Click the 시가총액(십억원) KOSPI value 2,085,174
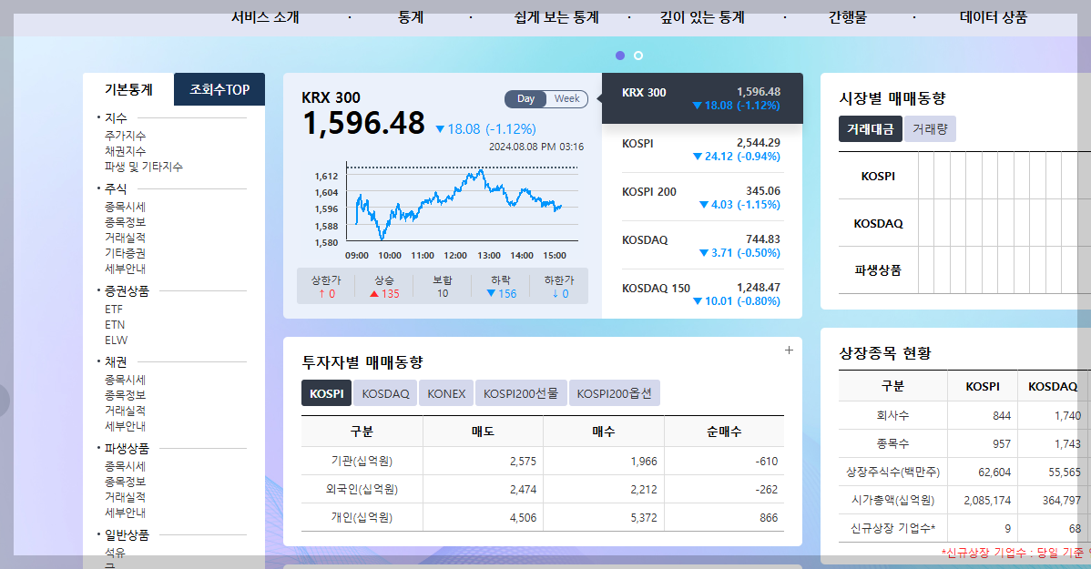Viewport: 1091px width, 569px height. coord(987,500)
